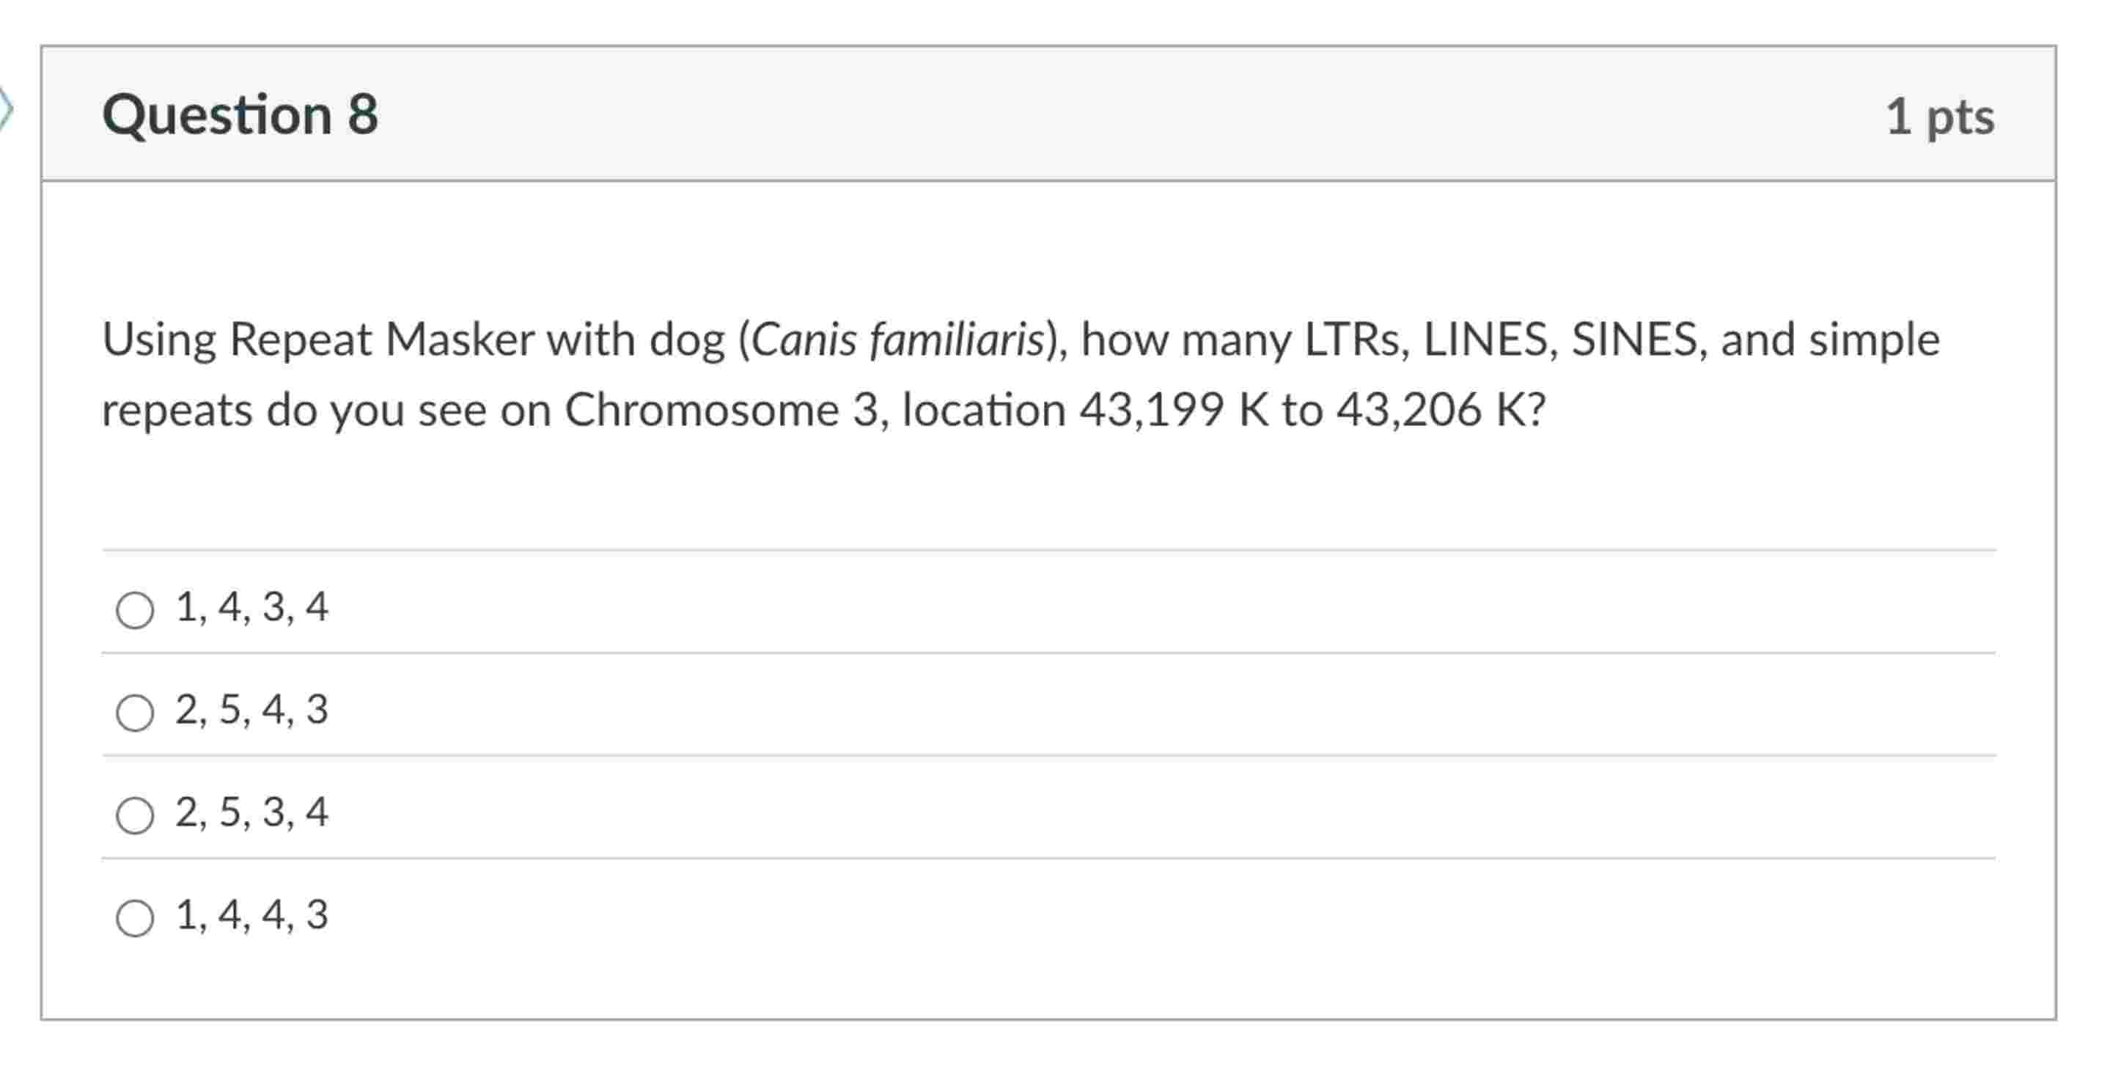Click the second answer choice row

pos(655,709)
